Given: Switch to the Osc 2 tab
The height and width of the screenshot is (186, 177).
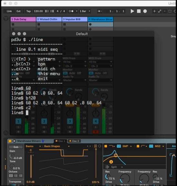Looking at the screenshot, I should pos(74,141).
